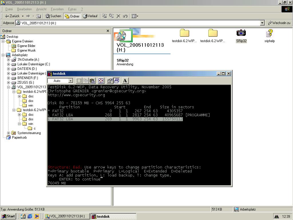Select DATEIEN (D:) drive

(x=27, y=69)
